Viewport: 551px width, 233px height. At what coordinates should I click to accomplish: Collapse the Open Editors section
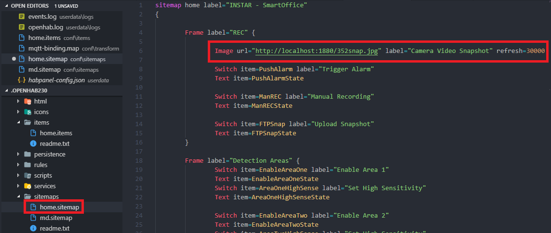point(6,5)
